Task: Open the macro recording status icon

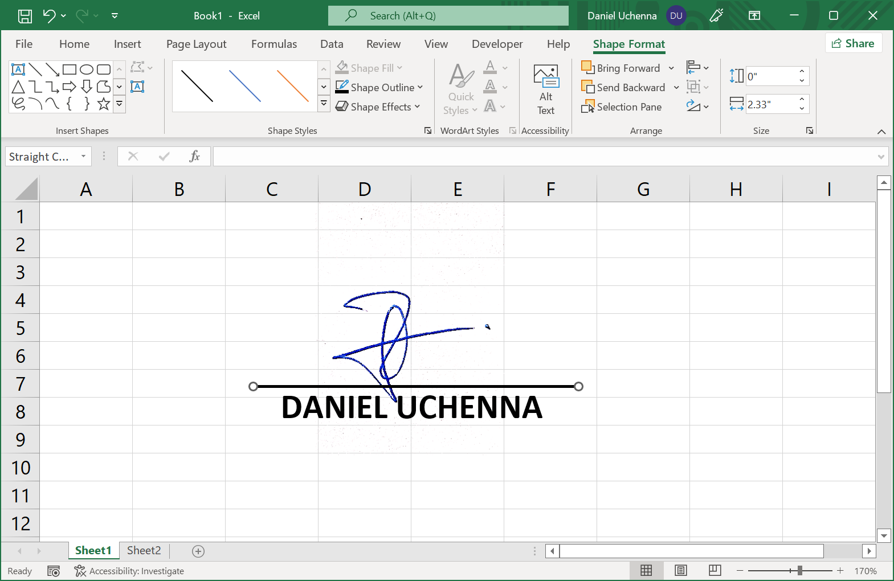Action: 54,571
